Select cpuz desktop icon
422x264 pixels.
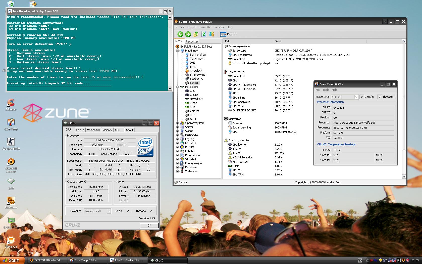point(11,184)
